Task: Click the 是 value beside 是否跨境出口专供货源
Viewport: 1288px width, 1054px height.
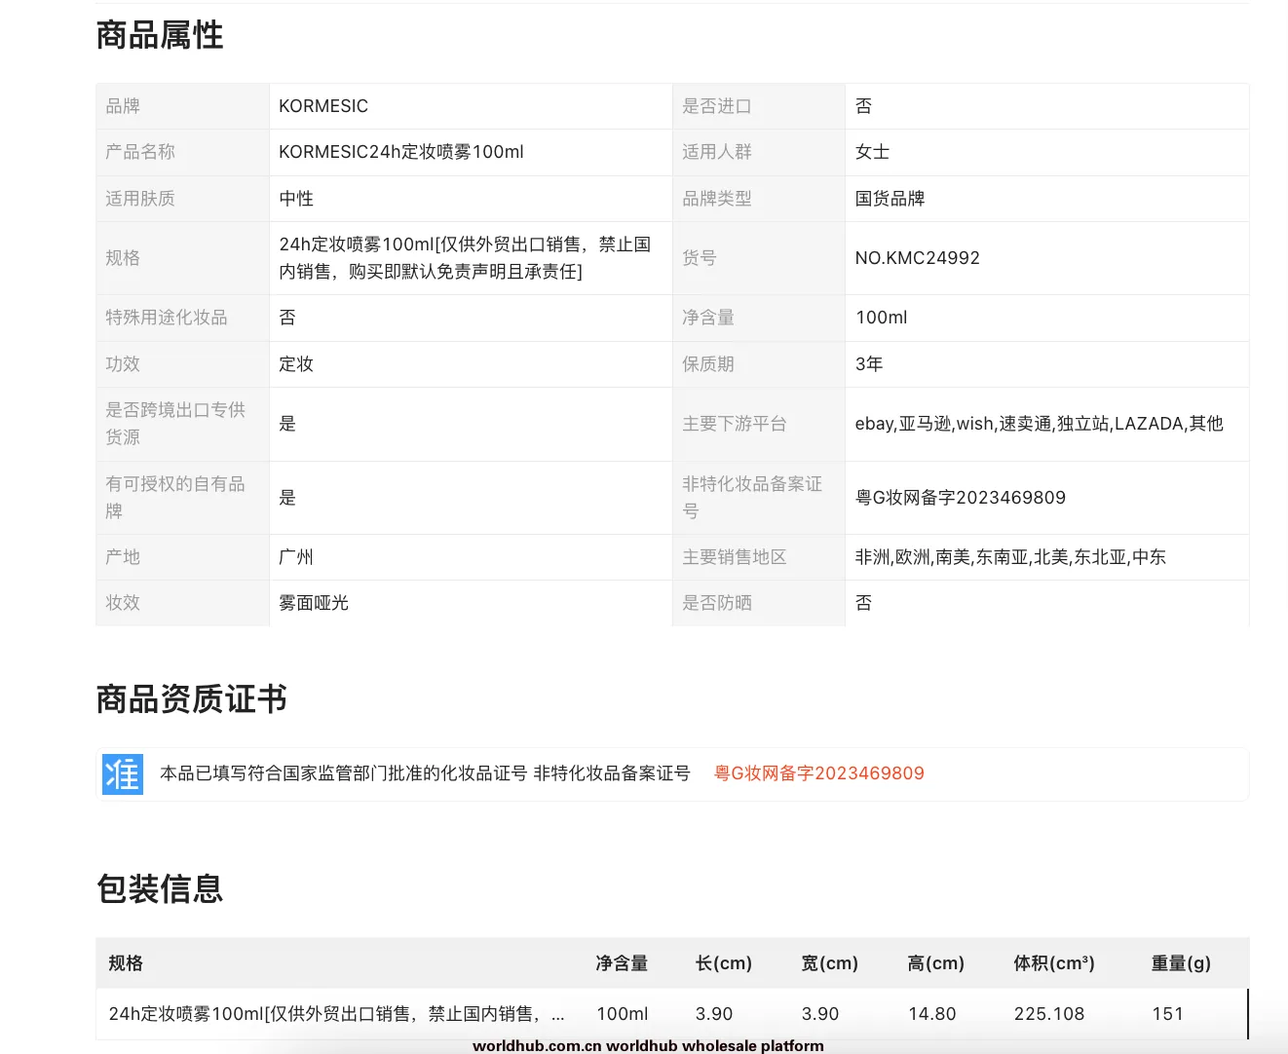Action: [x=287, y=424]
